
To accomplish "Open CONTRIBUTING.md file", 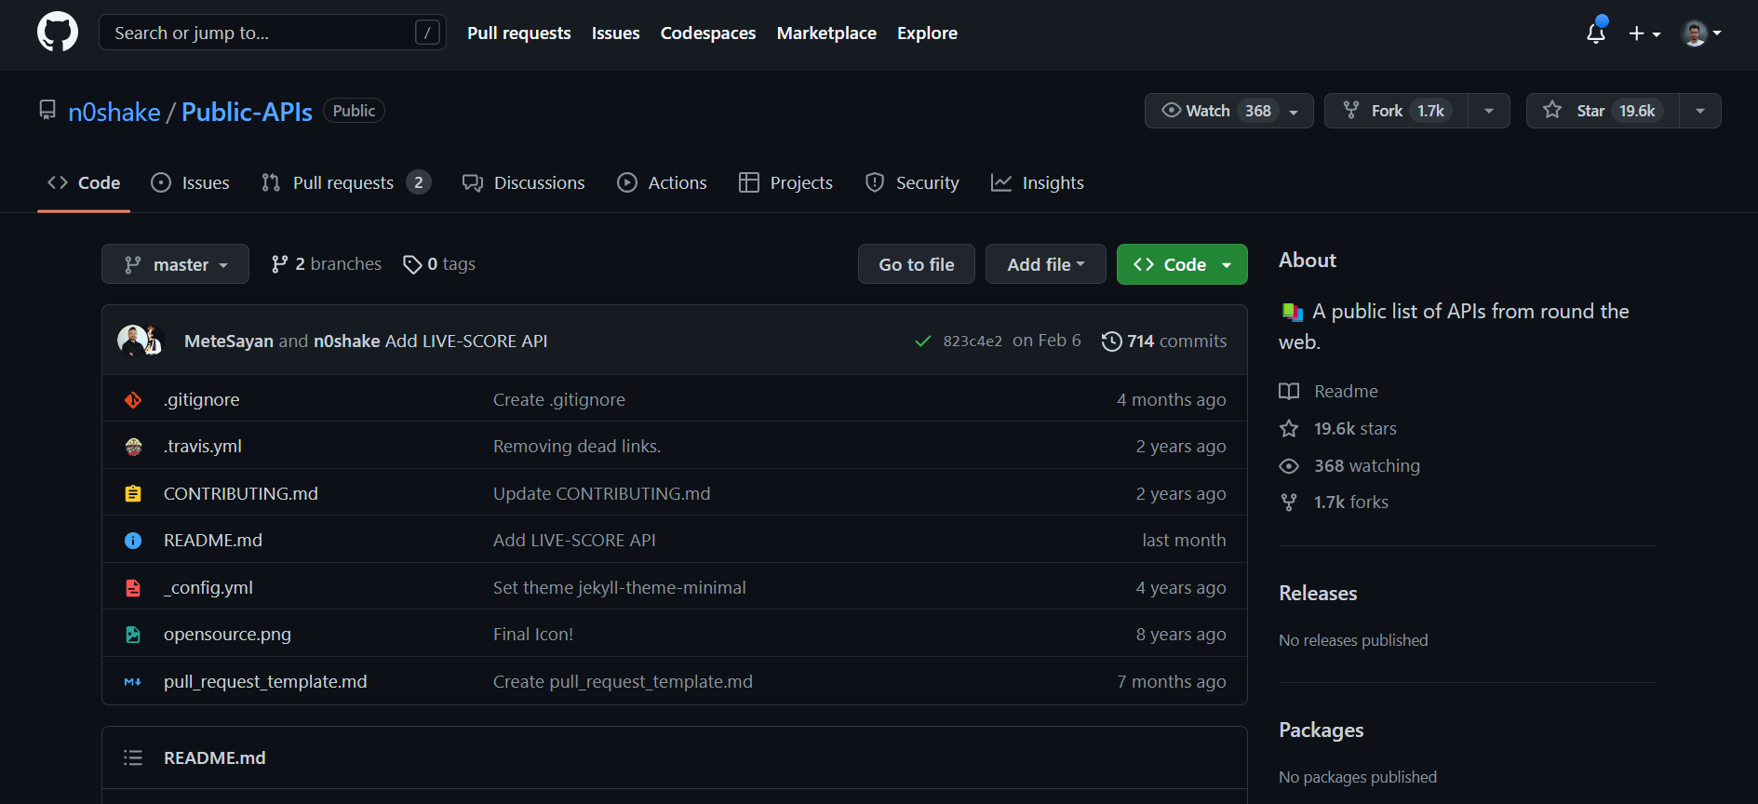I will point(241,493).
